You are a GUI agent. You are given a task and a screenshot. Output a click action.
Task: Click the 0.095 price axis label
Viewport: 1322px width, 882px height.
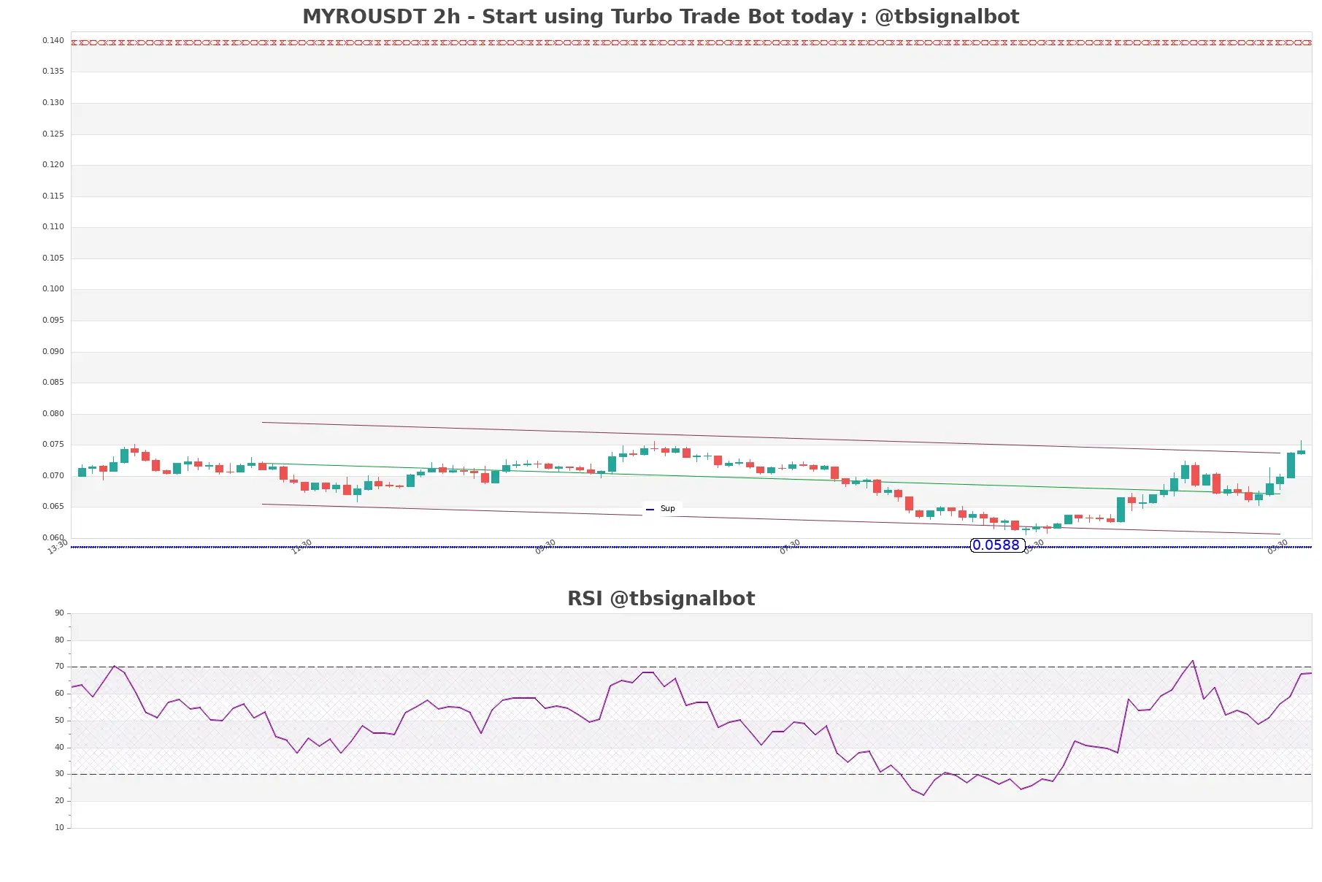point(53,321)
